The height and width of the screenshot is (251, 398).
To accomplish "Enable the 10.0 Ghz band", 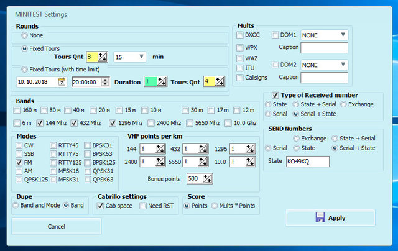I will pyautogui.click(x=228, y=123).
